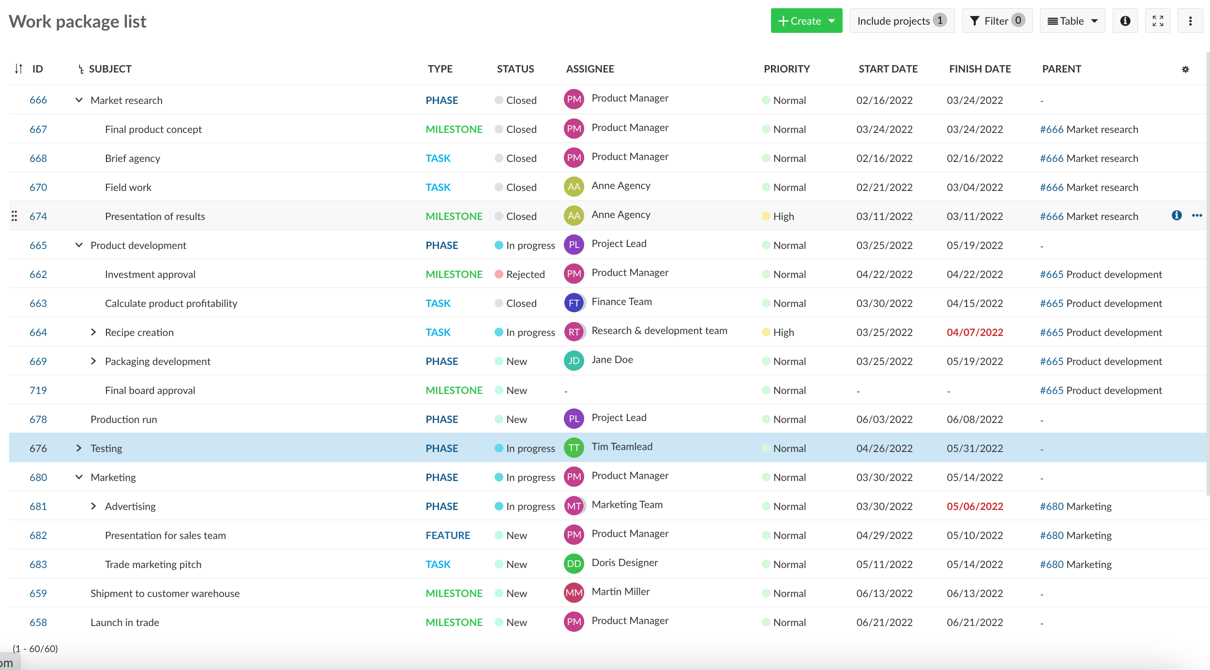Toggle hierarchy mode icon beside Subject
Viewport: 1210px width, 670px height.
(81, 70)
